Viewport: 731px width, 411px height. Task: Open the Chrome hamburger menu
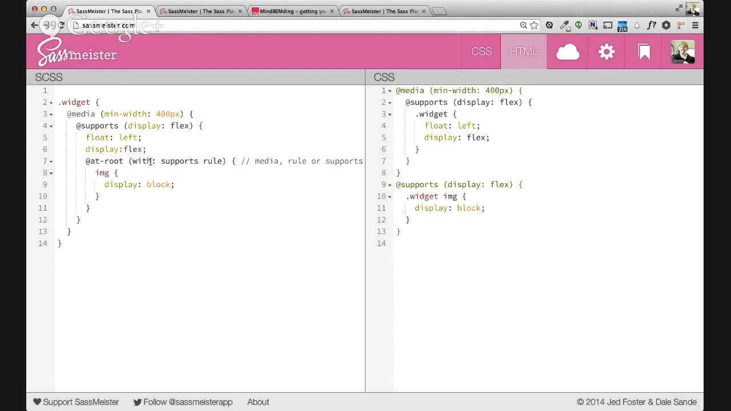point(695,25)
